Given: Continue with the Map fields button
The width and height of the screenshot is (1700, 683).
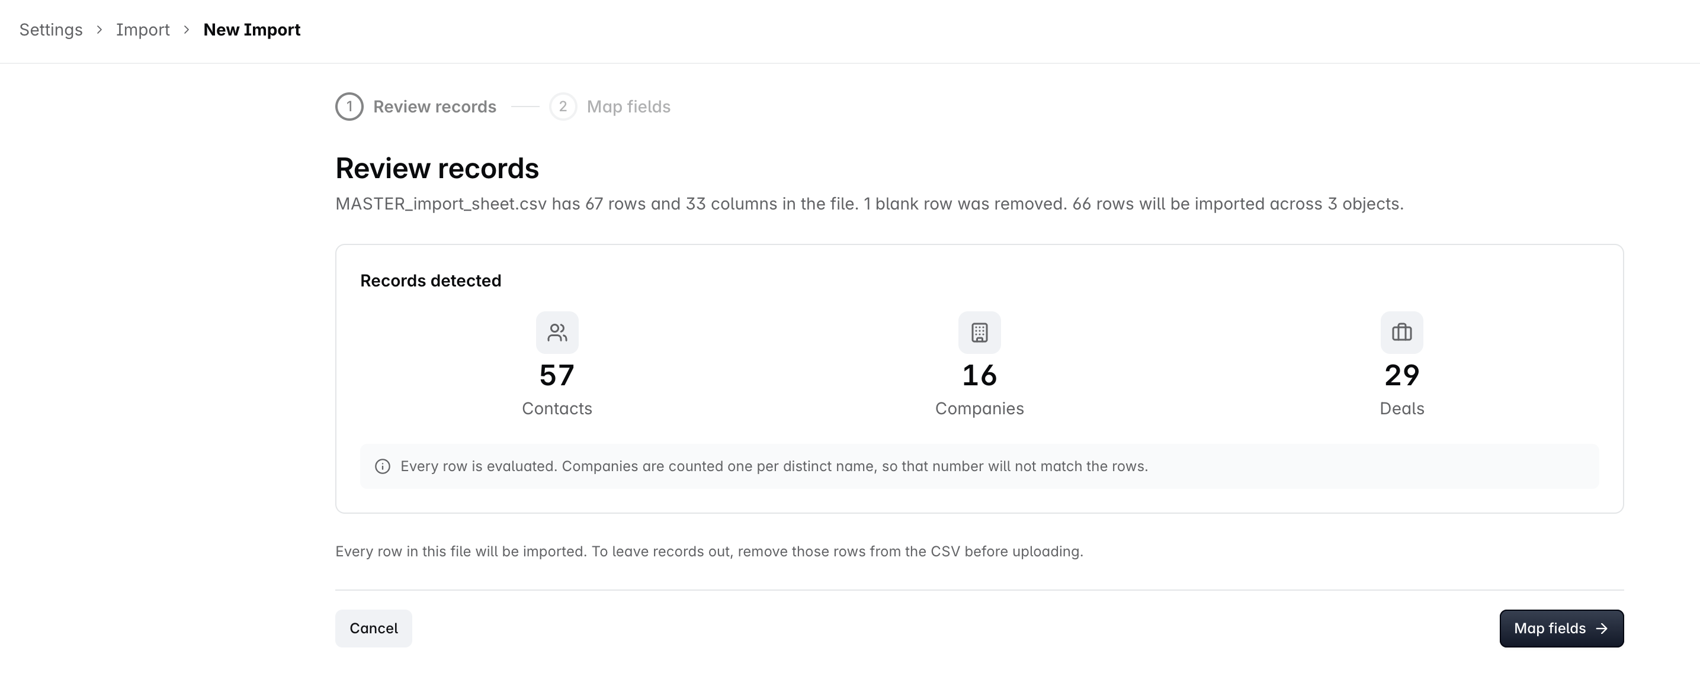Looking at the screenshot, I should coord(1561,629).
